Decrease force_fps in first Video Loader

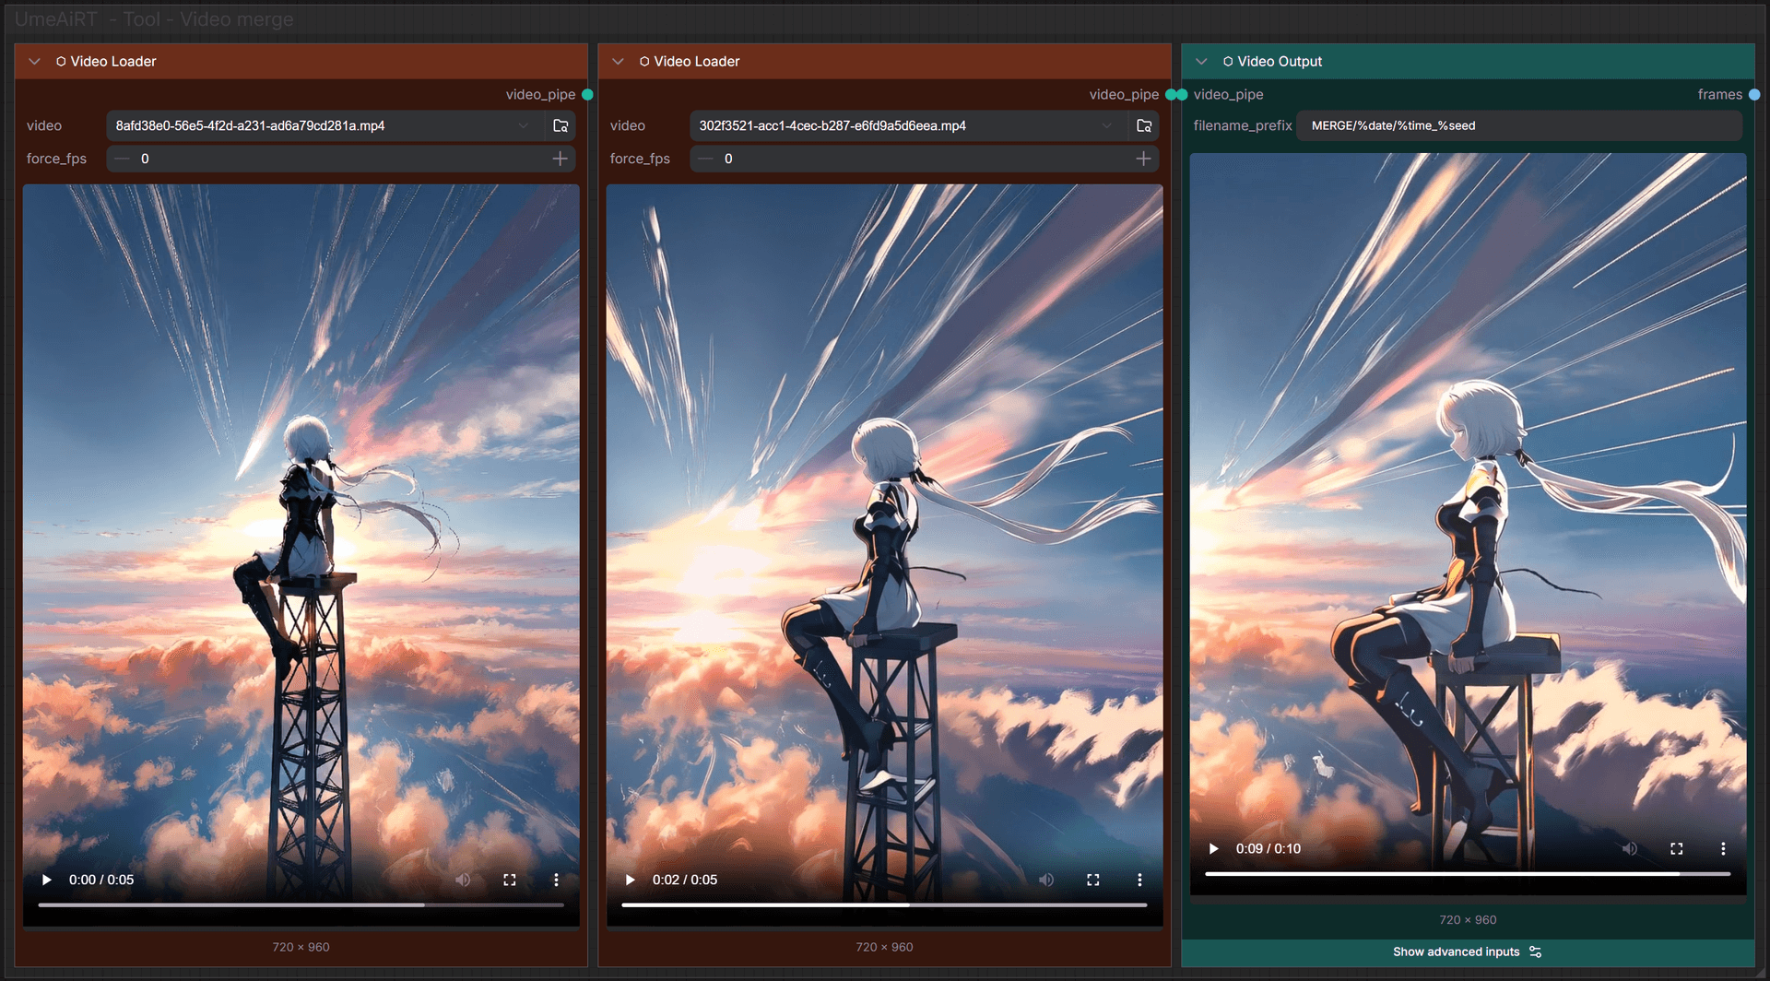point(122,159)
